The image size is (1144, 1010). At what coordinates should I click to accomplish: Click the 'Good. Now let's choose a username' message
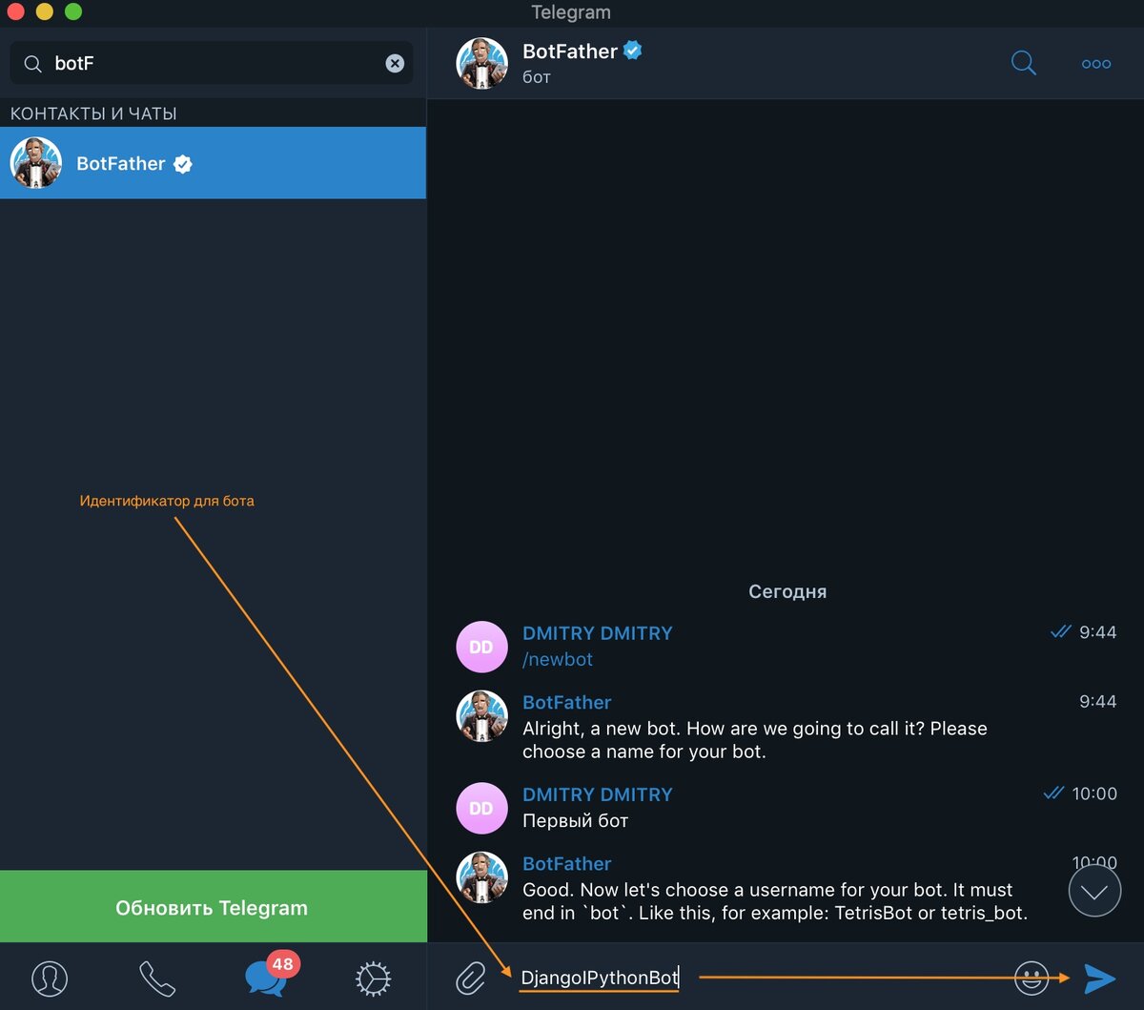point(775,901)
